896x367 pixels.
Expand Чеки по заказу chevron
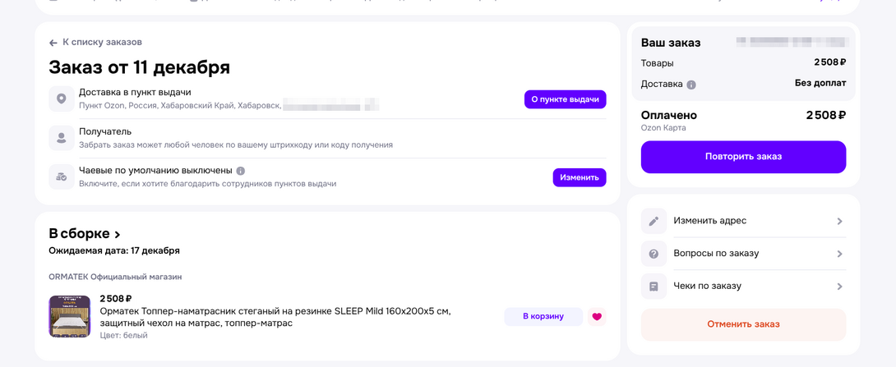tap(839, 287)
